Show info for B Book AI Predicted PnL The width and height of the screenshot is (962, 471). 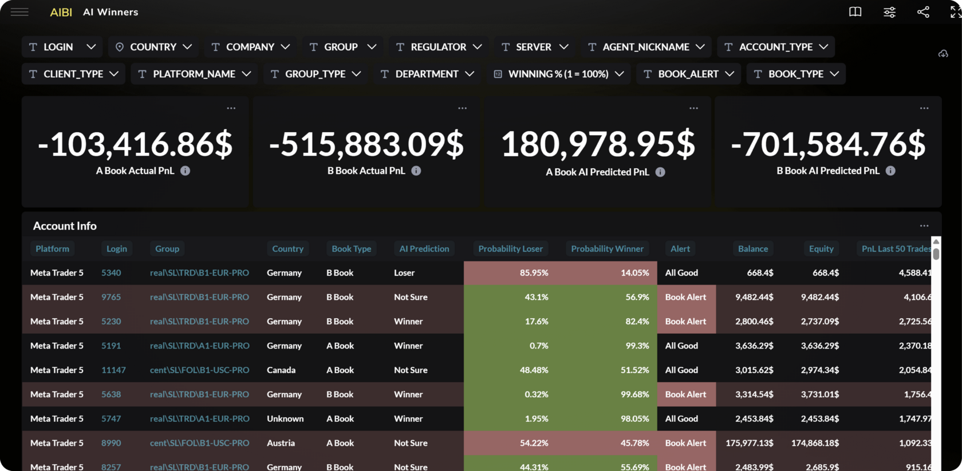pos(890,171)
